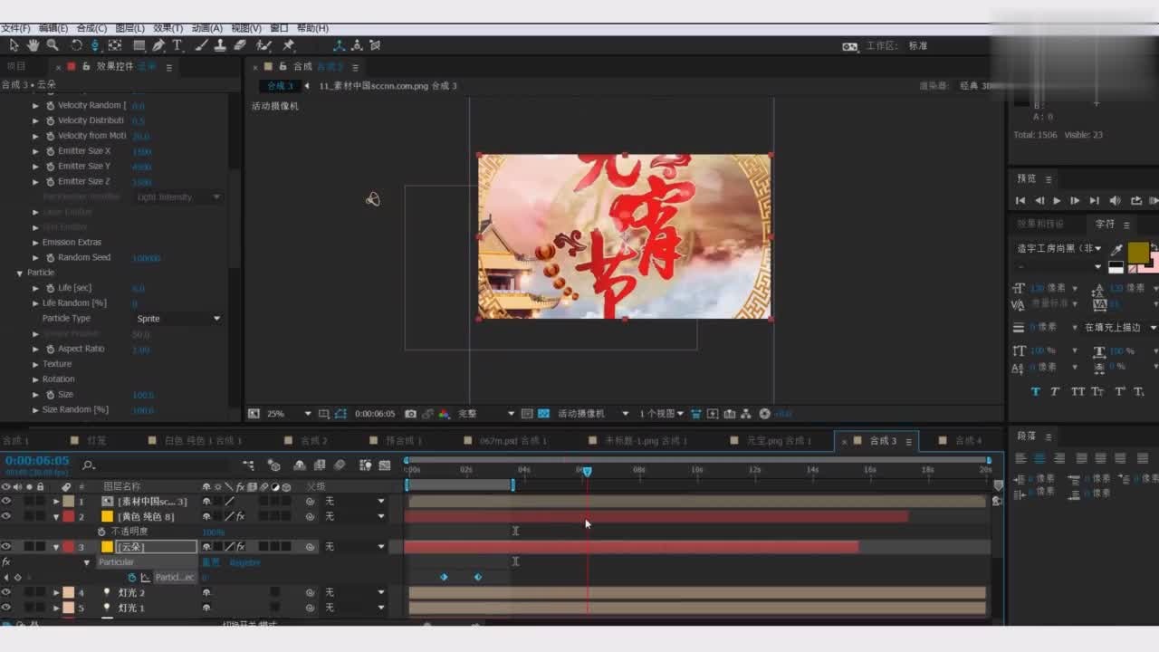Screen dimensions: 1159x652
Task: Click the Character panel fill color swatch
Action: click(1138, 252)
